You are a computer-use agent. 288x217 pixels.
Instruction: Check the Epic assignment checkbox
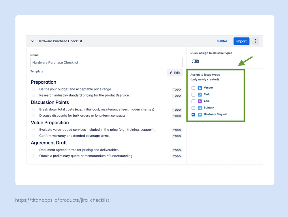193,101
